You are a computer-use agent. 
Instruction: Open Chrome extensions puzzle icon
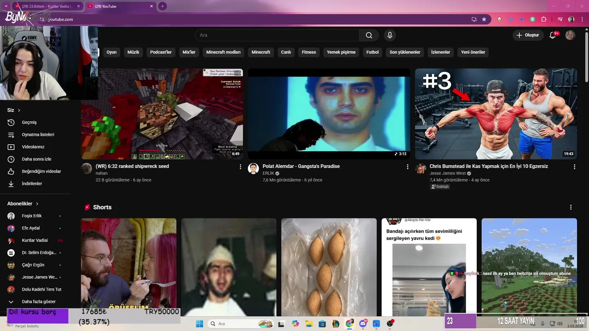pyautogui.click(x=543, y=19)
